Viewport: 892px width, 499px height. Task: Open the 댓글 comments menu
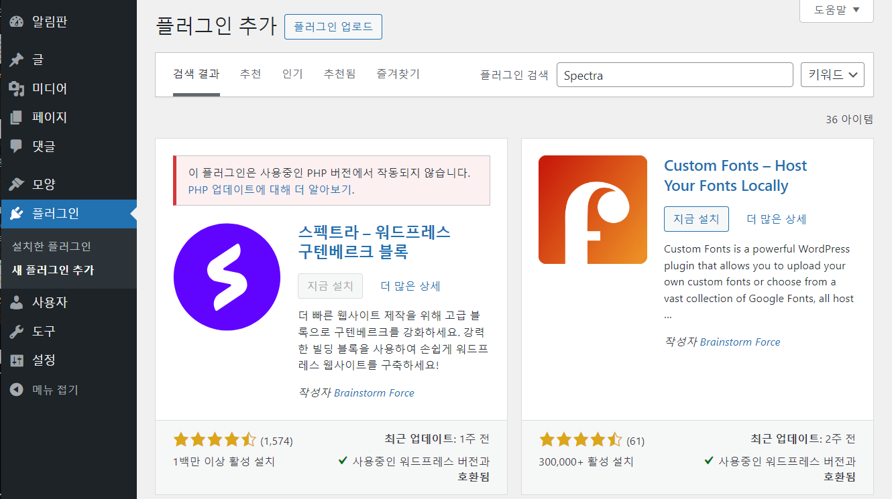[68, 146]
